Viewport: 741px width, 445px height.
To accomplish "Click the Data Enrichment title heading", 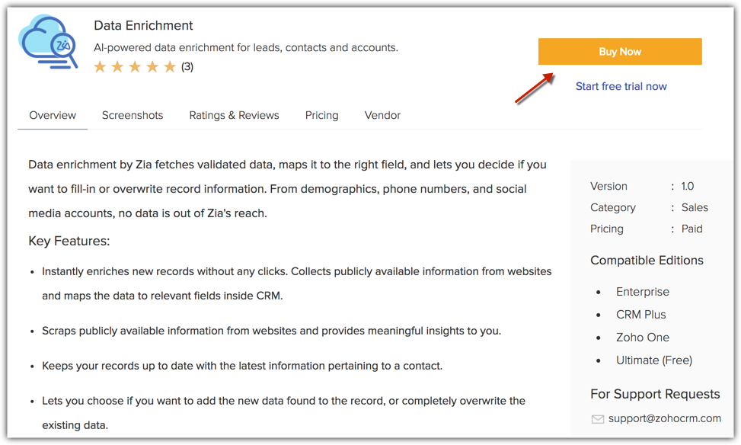I will click(x=143, y=26).
